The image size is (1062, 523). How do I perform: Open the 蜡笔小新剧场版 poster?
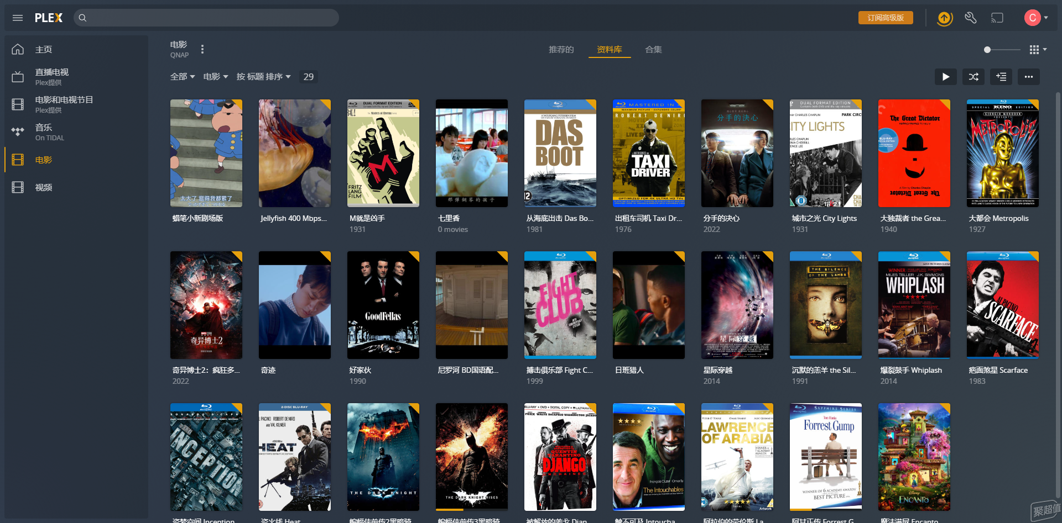206,153
